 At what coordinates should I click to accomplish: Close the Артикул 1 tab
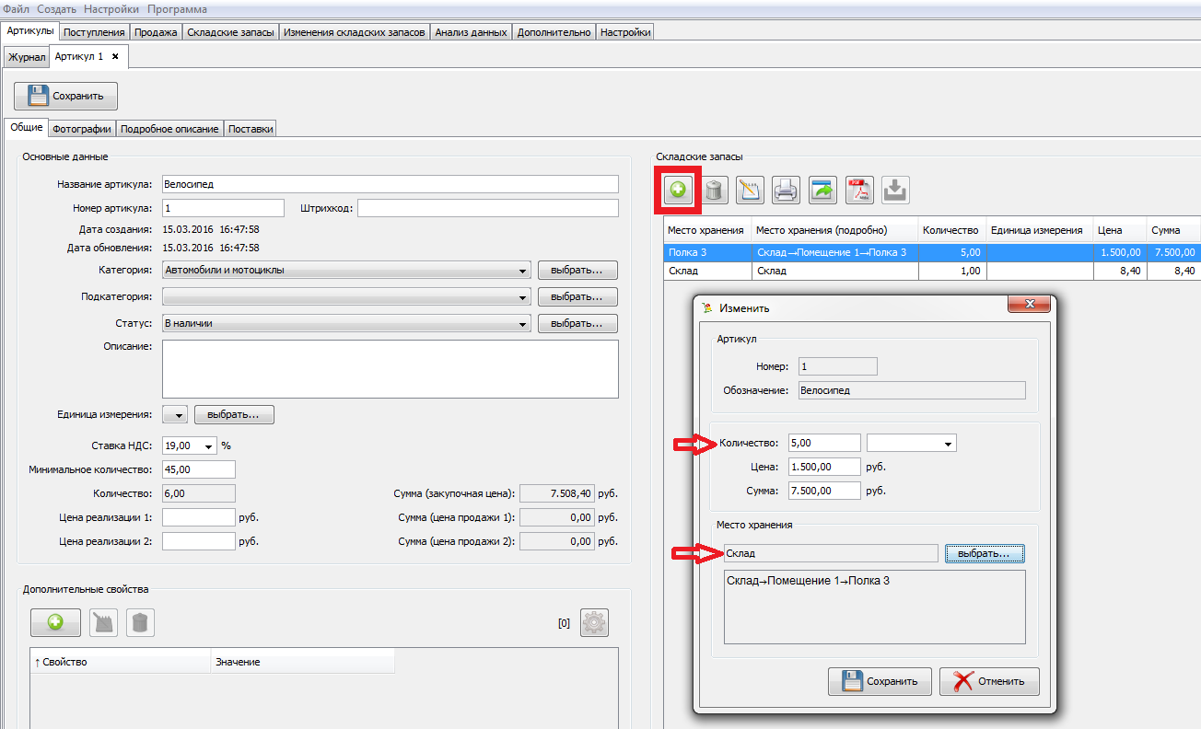(x=115, y=56)
